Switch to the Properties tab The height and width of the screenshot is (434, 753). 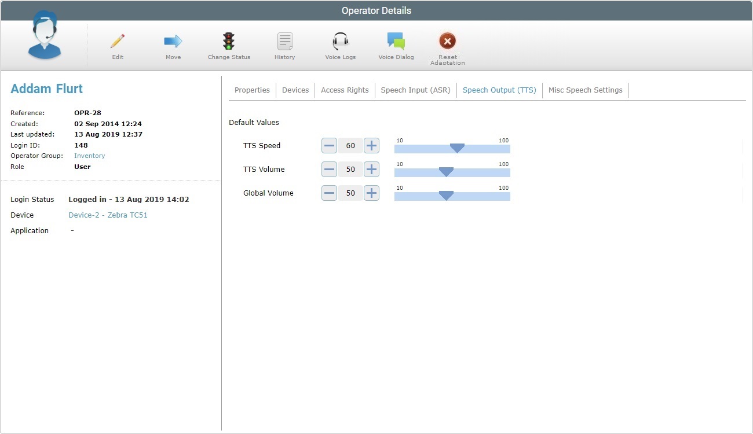click(x=252, y=90)
